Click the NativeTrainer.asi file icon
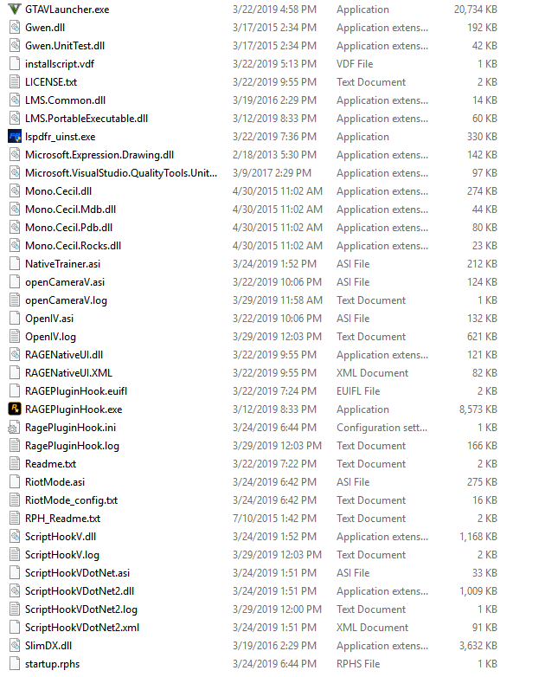 click(15, 264)
